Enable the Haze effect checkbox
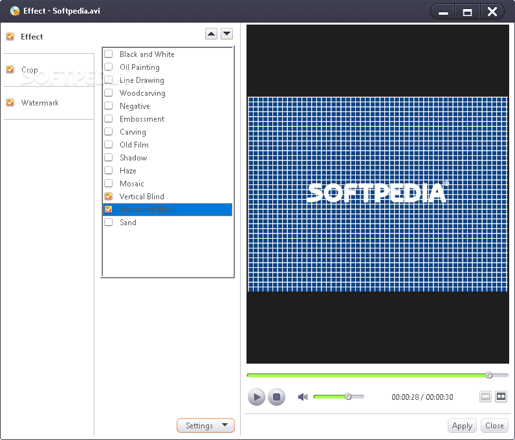 109,170
